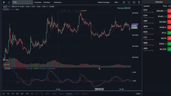The height and width of the screenshot is (96, 171).
Task: Toggle the price series visibility icon
Action: point(4,7)
